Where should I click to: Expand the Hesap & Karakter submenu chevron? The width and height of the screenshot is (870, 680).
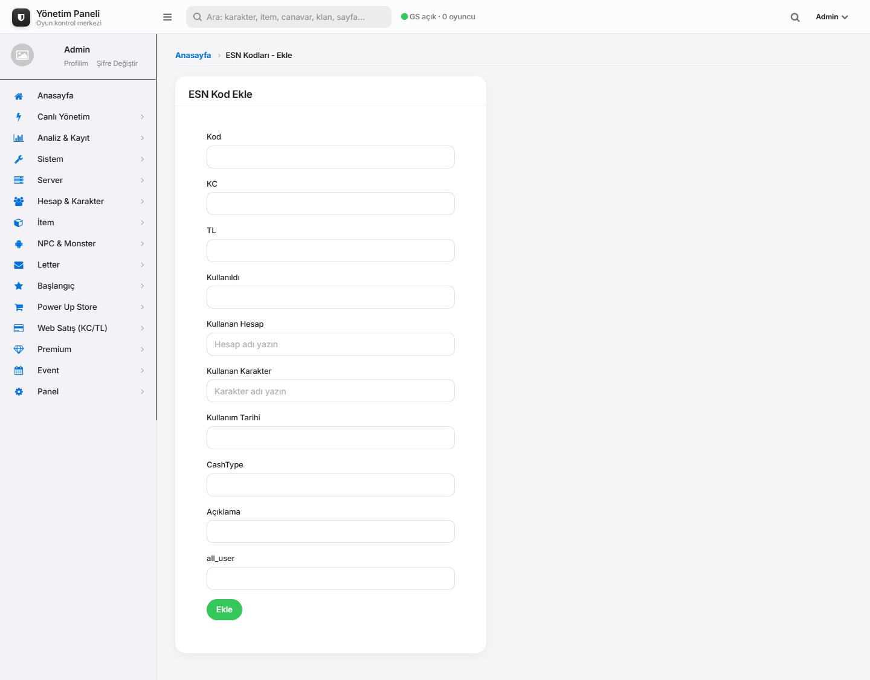(142, 202)
